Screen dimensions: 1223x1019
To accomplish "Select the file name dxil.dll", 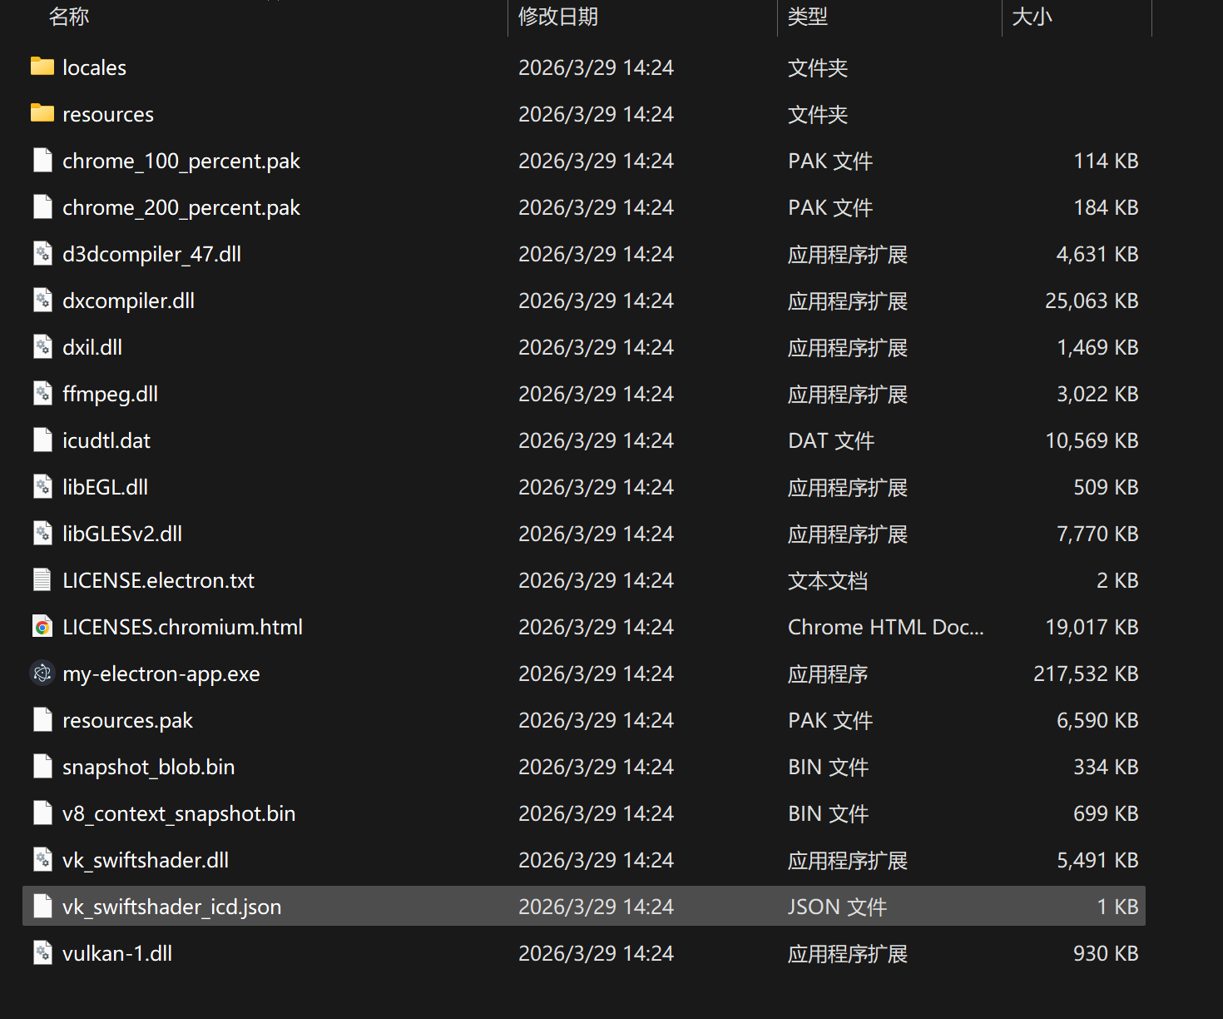I will click(92, 347).
